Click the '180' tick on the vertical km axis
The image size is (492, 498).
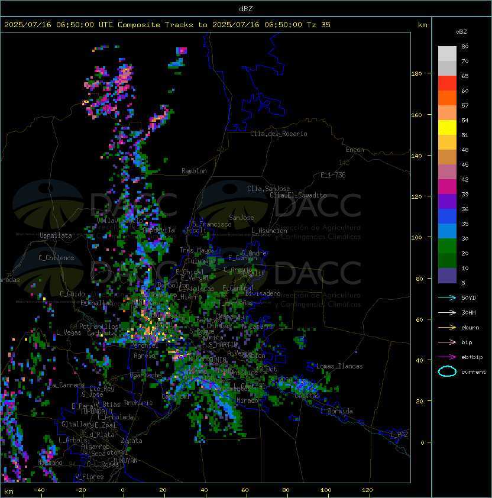[416, 74]
